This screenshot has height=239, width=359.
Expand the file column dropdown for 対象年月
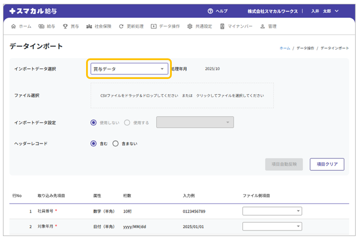272,226
